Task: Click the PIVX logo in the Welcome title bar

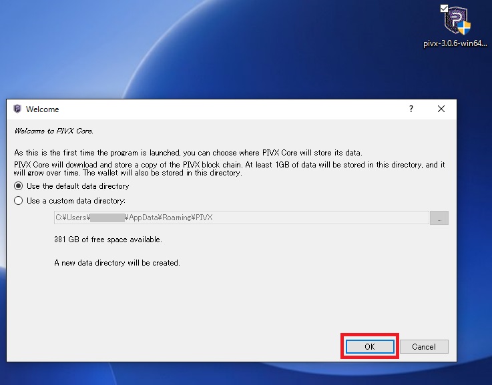Action: point(17,109)
